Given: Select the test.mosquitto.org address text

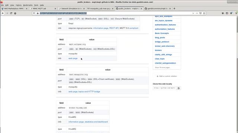Looking at the screenshot, I should (x=78, y=75).
